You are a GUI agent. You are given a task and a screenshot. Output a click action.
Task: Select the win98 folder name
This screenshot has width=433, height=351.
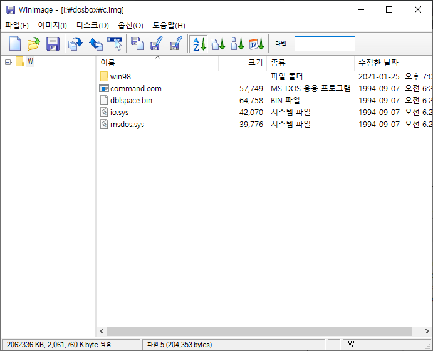click(121, 77)
